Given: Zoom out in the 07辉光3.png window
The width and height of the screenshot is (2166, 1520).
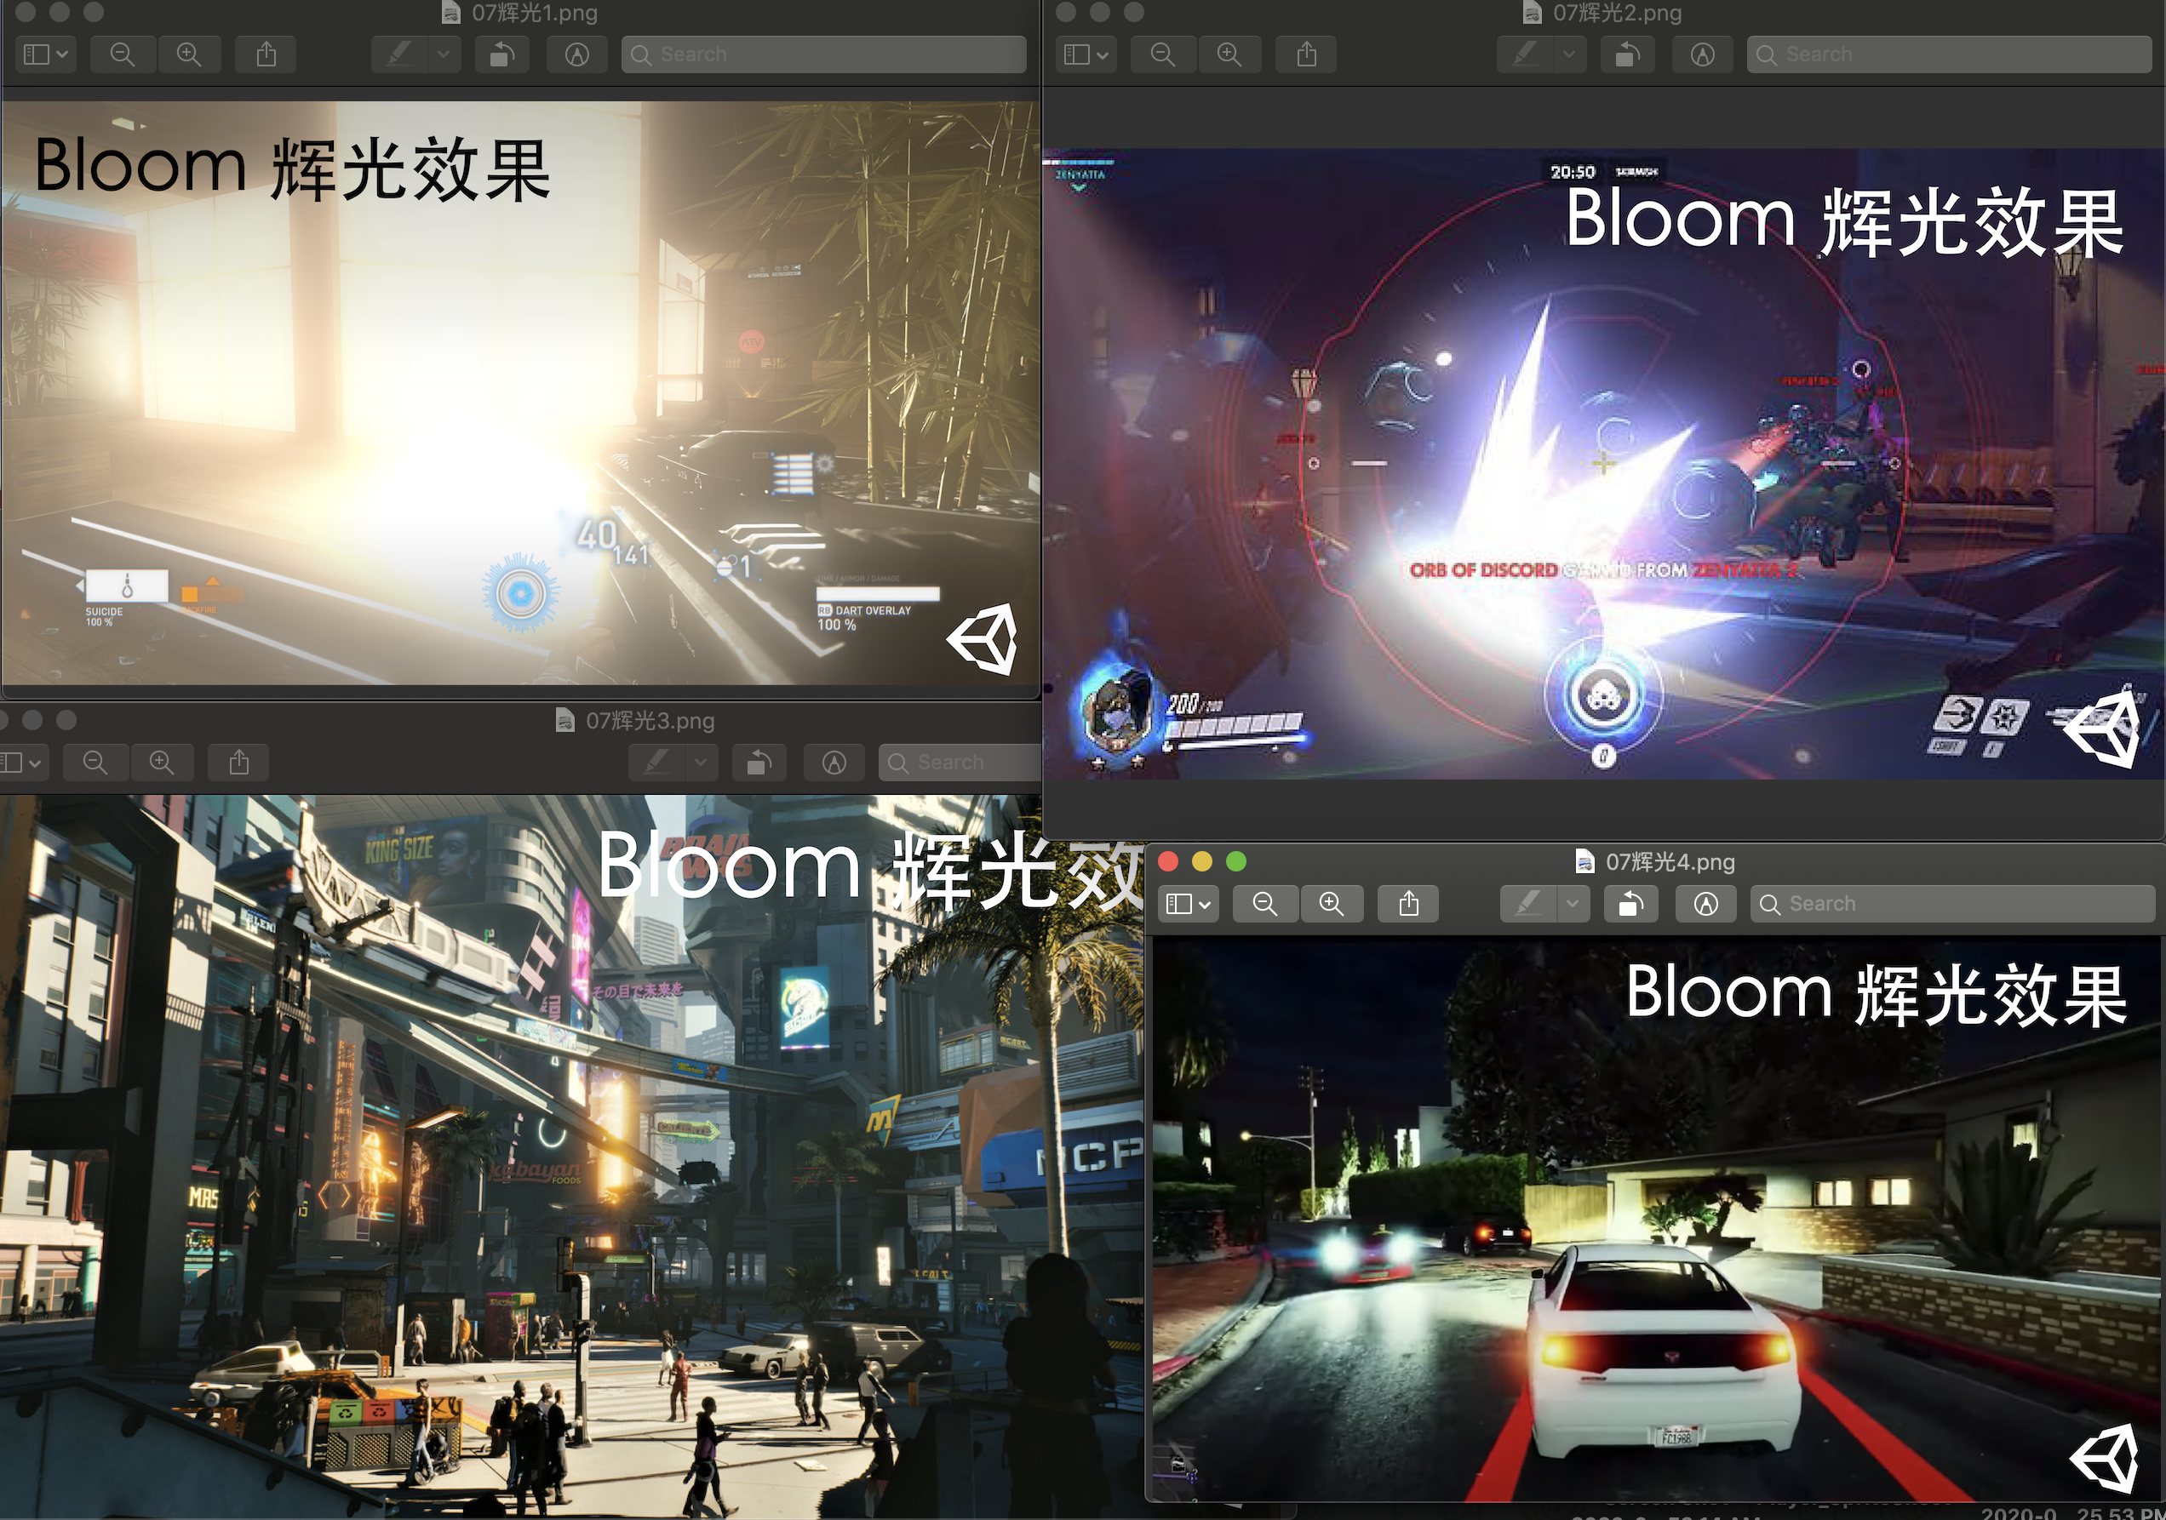Looking at the screenshot, I should point(95,763).
